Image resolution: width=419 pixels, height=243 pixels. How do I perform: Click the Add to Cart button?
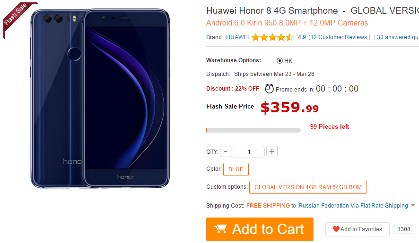click(260, 229)
